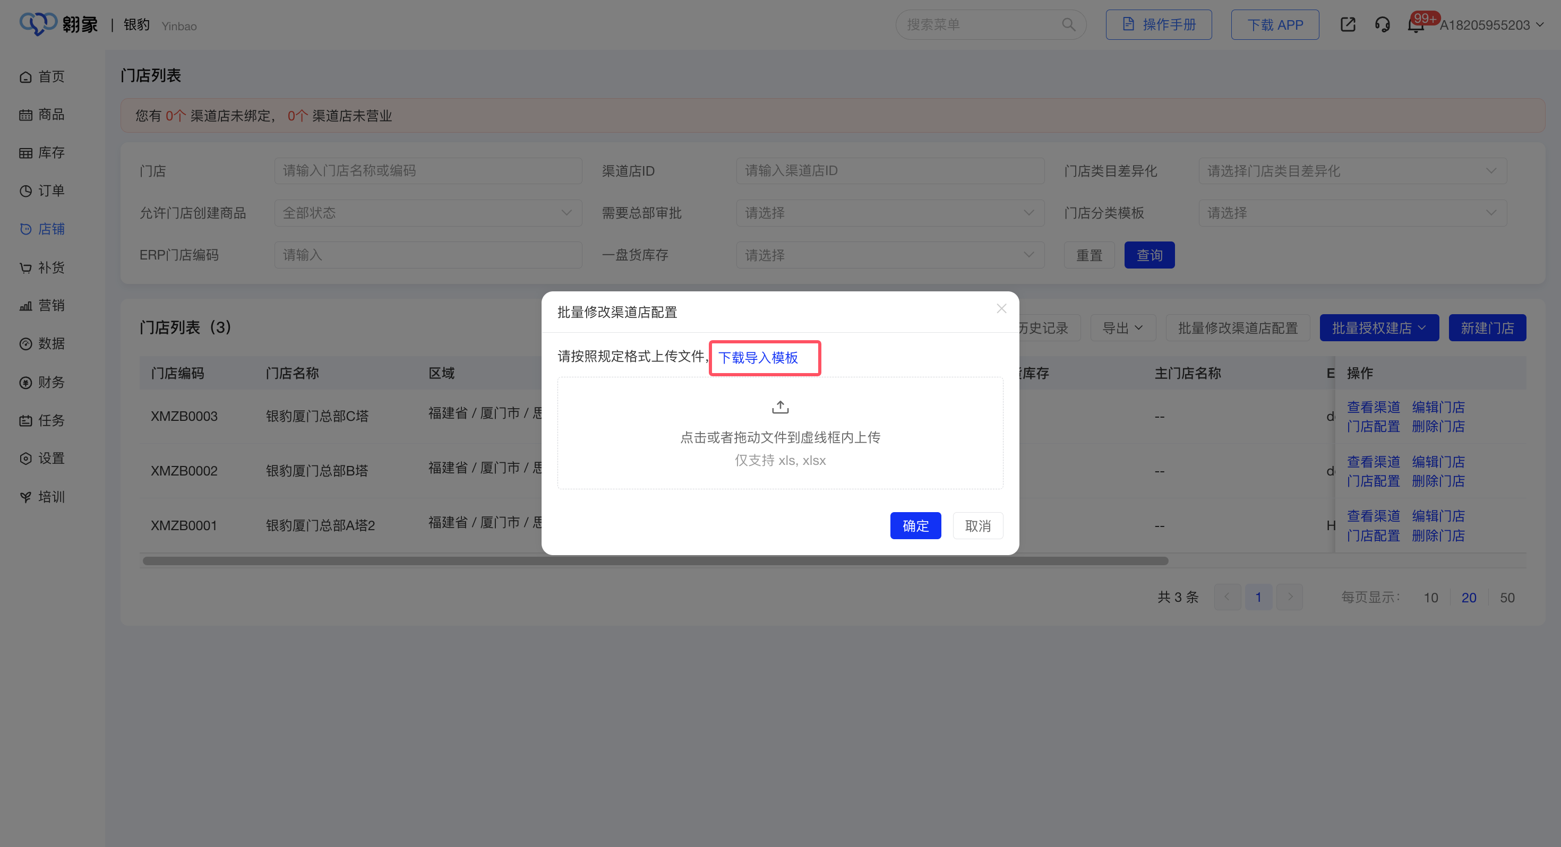Click the upload arrow icon in the dialog
1561x847 pixels.
780,407
